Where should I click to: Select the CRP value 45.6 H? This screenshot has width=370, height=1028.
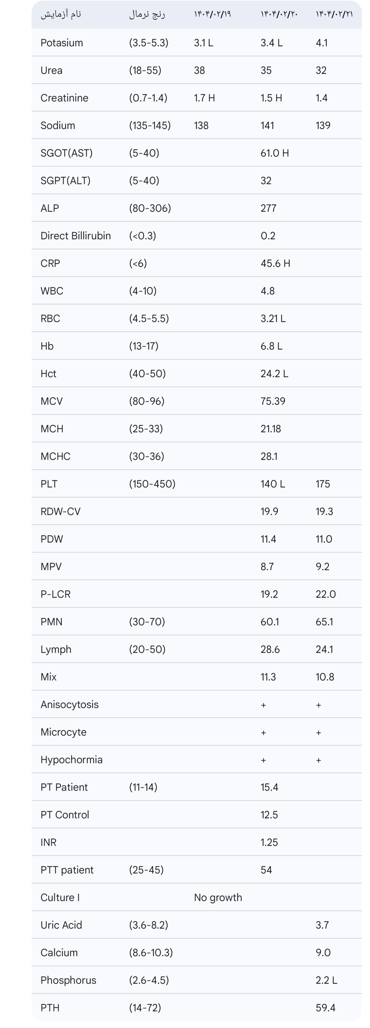click(276, 263)
